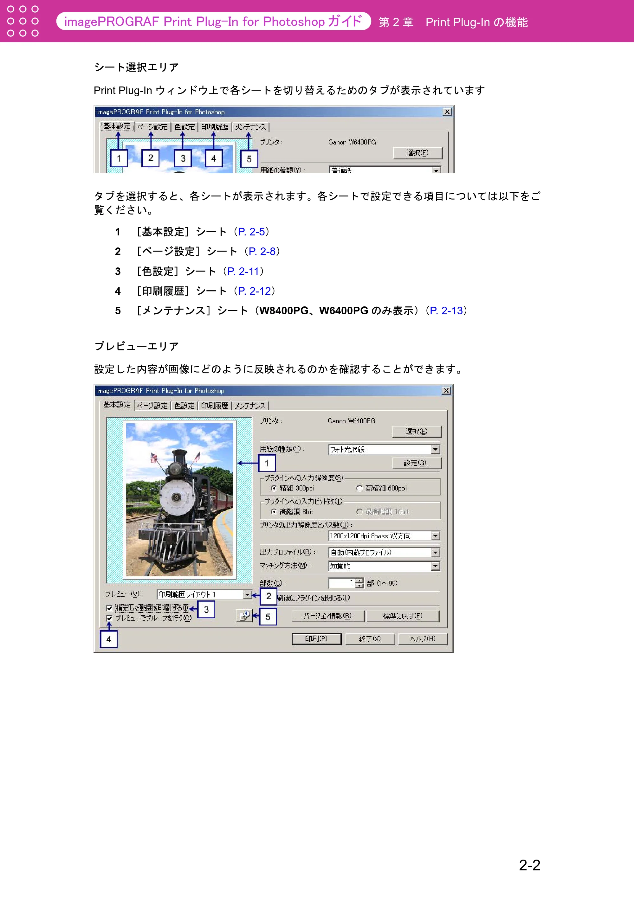The image size is (634, 897).
Task: Click the nine-dot grid icon in header
Action: click(x=23, y=21)
